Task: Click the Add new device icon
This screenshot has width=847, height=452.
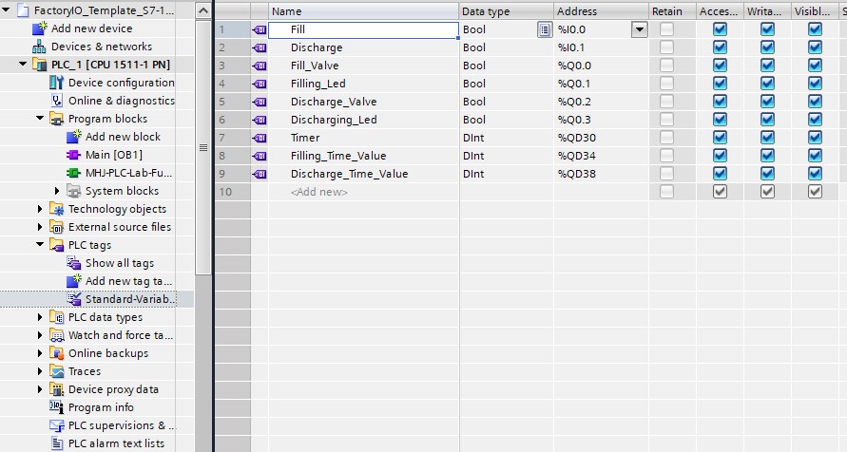Action: coord(40,28)
